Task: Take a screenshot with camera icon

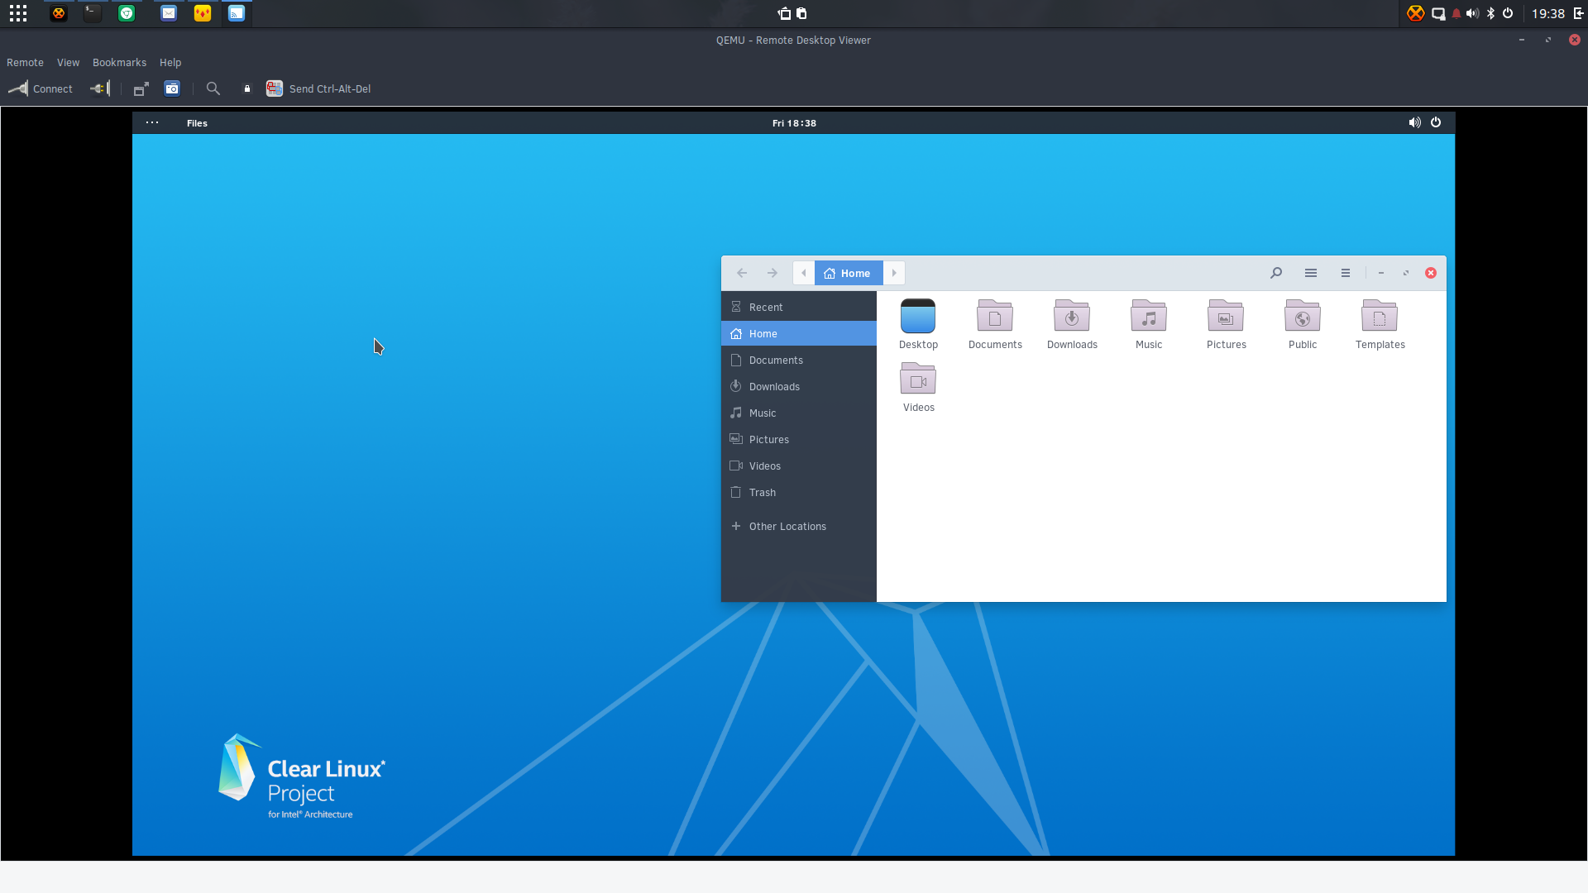Action: tap(172, 88)
